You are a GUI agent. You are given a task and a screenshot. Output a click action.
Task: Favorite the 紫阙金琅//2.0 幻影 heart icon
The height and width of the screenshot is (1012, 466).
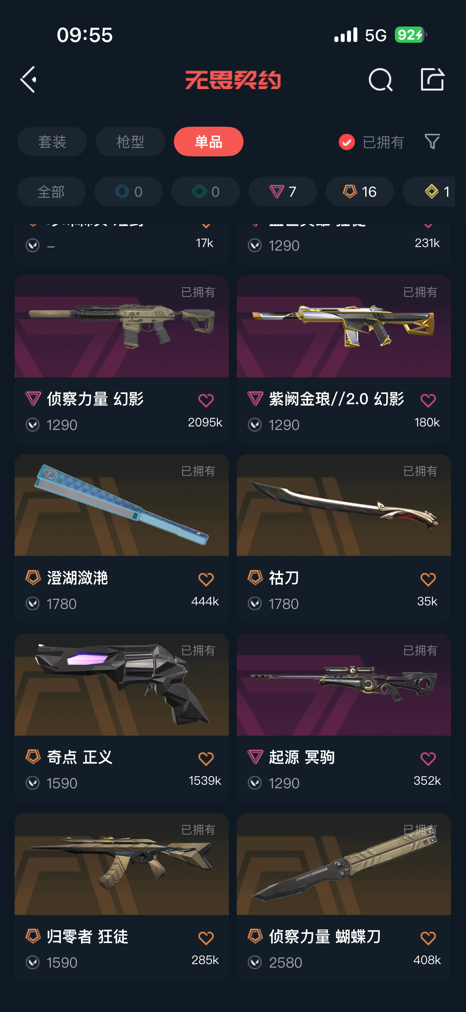click(428, 400)
